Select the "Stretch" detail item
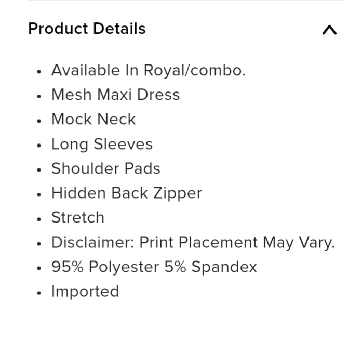362x340 pixels. (x=77, y=217)
